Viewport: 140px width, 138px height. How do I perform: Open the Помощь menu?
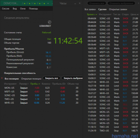pyautogui.click(x=34, y=9)
